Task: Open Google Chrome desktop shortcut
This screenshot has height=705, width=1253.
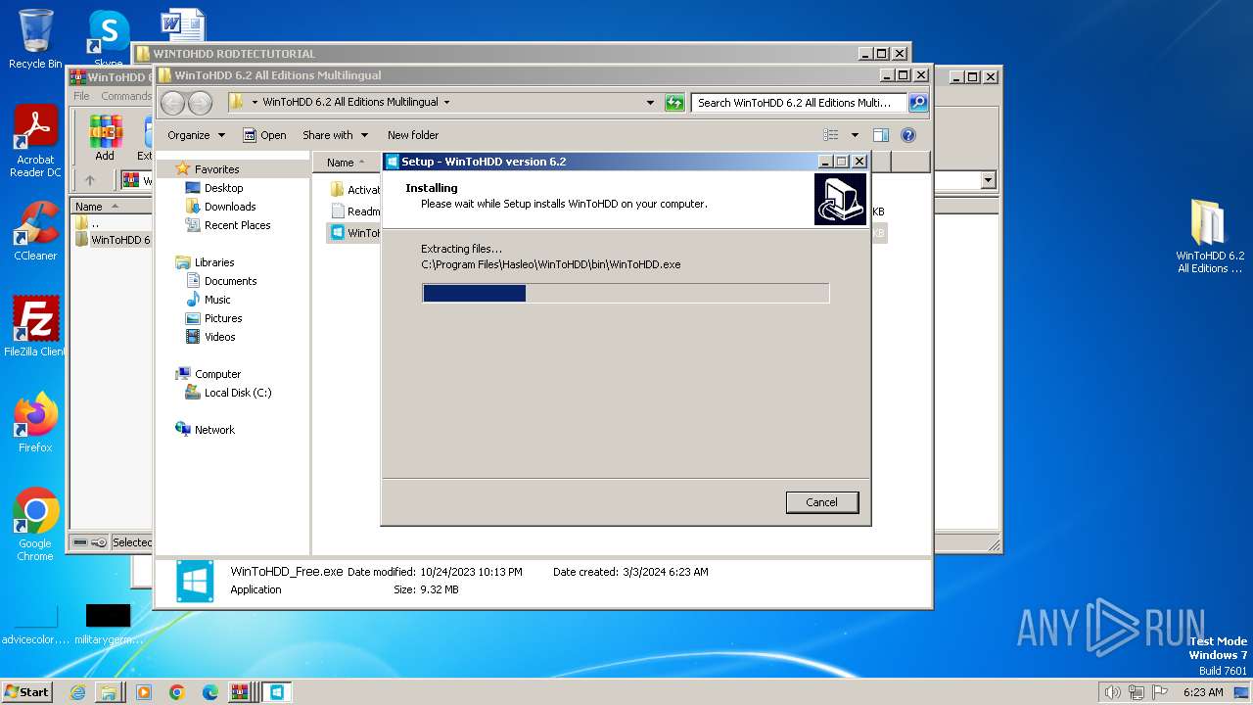Action: pos(35,524)
